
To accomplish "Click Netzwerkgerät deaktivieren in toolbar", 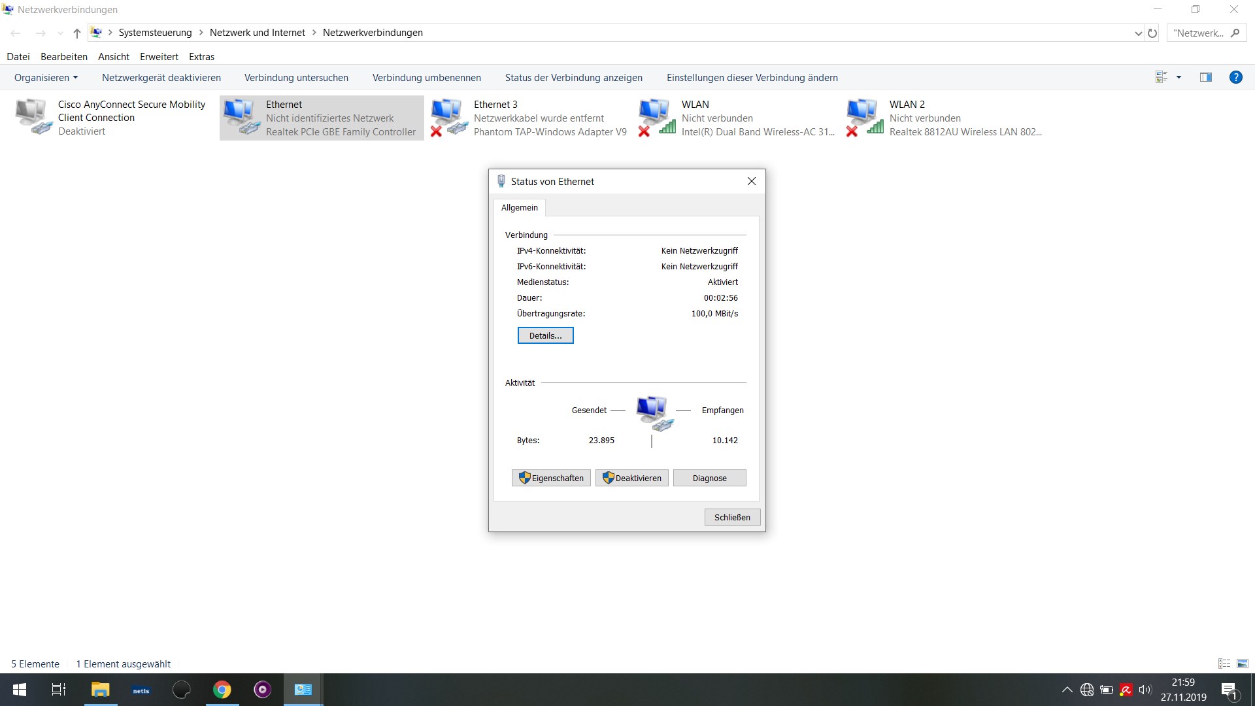I will point(161,77).
